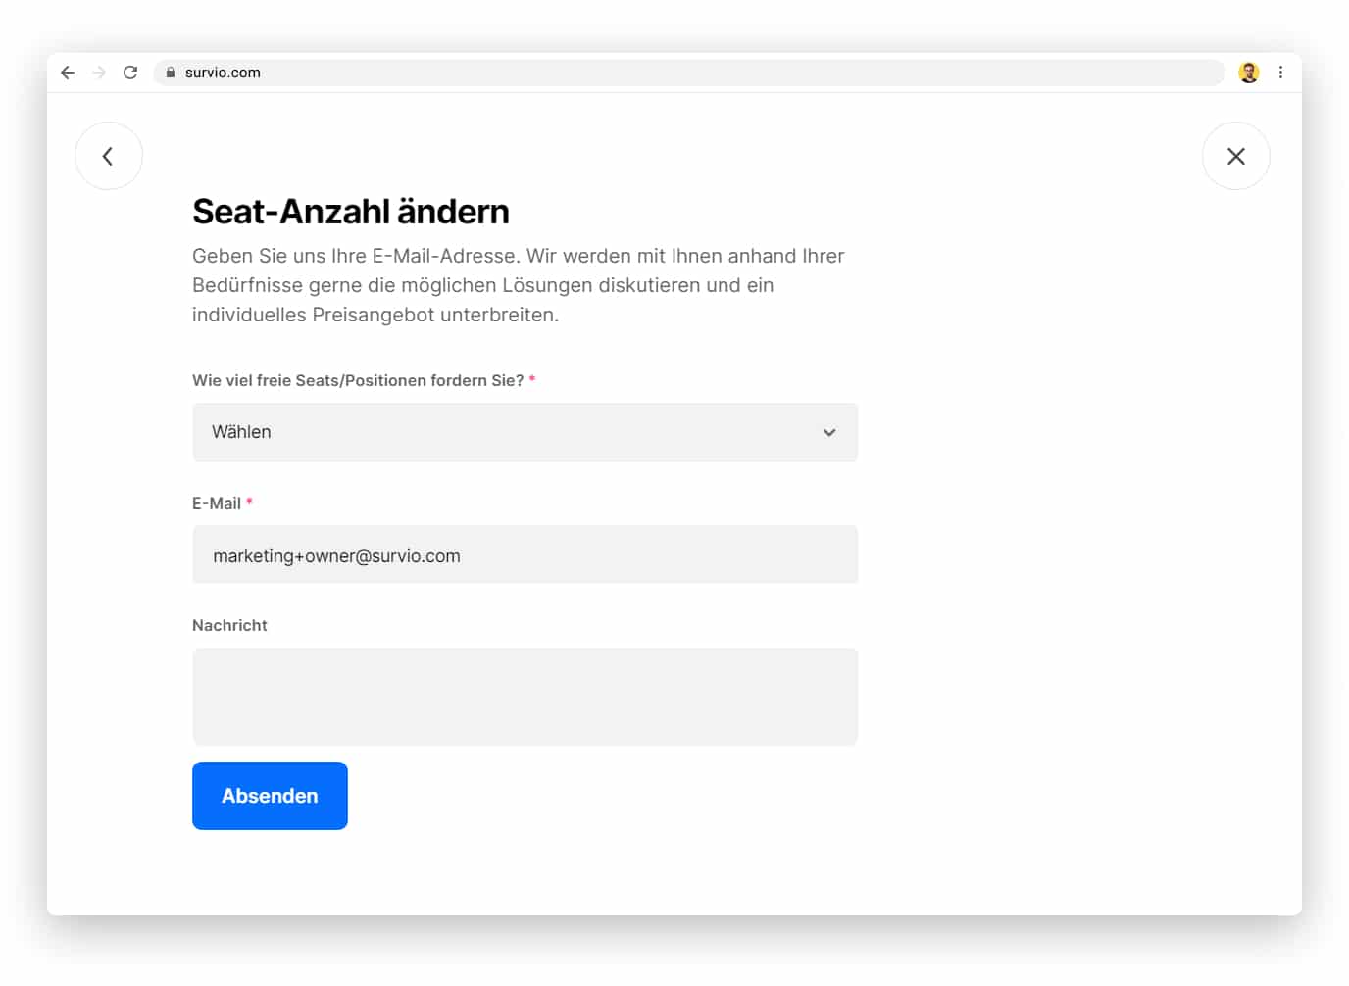Screen dimensions: 1349x986
Task: Close the form with the round X button
Action: pos(1235,156)
